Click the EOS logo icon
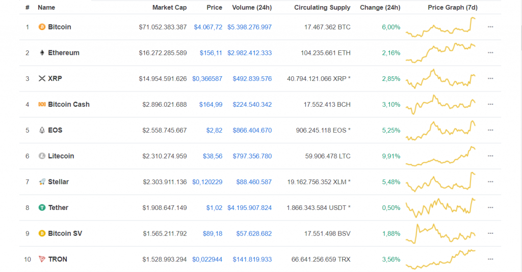Image resolution: width=522 pixels, height=272 pixels. coord(42,130)
